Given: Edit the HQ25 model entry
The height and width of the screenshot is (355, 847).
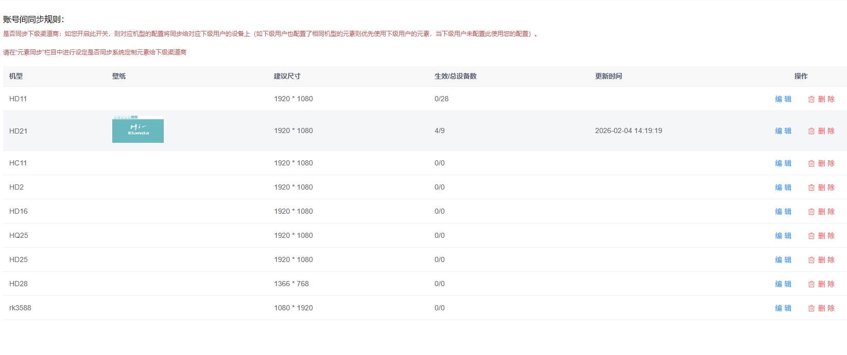Looking at the screenshot, I should (x=783, y=236).
